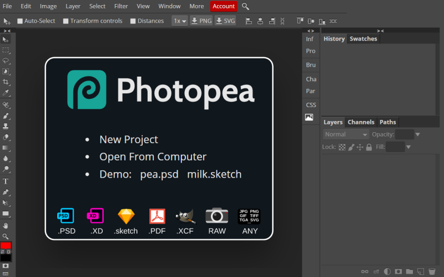Screen dimensions: 444x277
Task: Click distribute horizontal spacing icon
Action: pyautogui.click(x=334, y=21)
